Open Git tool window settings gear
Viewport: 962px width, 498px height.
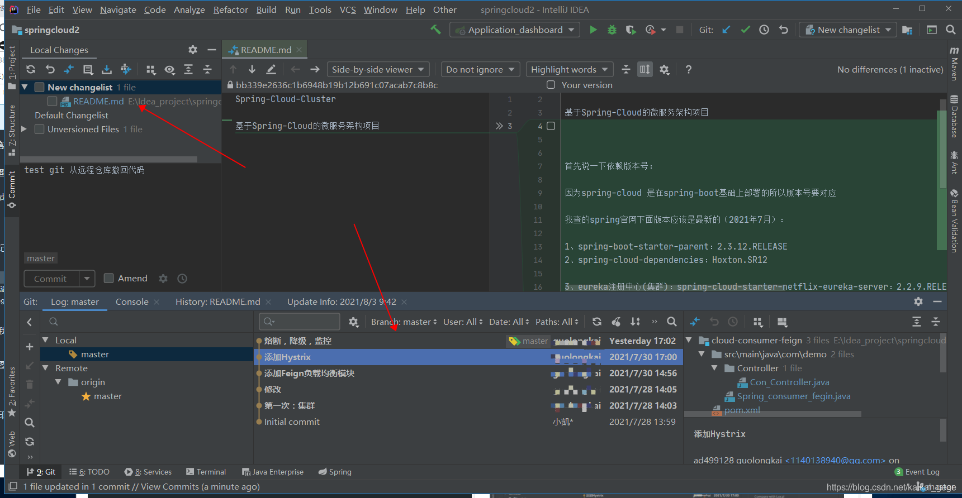(x=918, y=301)
